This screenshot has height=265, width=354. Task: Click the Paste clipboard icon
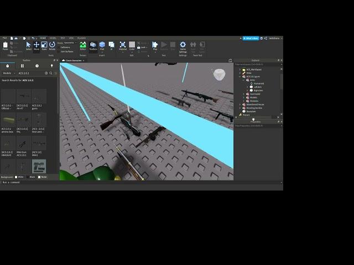coord(5,46)
